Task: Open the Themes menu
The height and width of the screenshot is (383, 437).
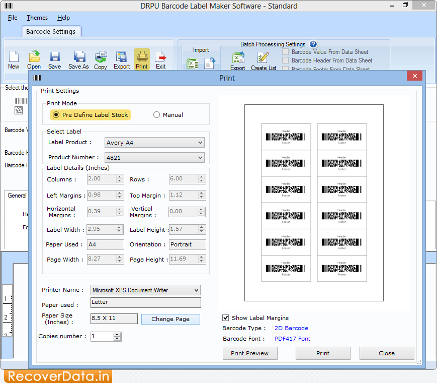Action: point(37,18)
